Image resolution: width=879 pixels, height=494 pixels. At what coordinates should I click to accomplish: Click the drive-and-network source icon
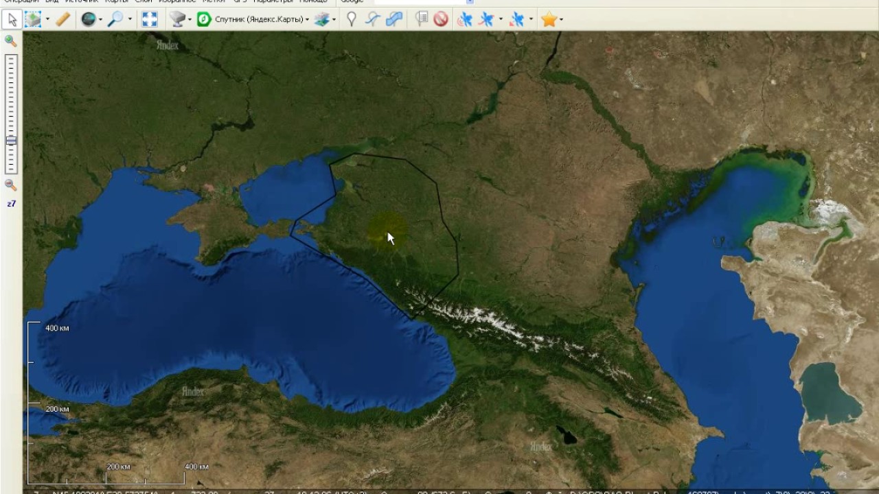click(x=177, y=19)
